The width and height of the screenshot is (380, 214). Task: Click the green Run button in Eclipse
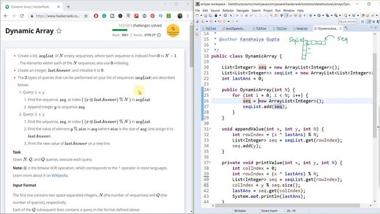tap(319, 15)
